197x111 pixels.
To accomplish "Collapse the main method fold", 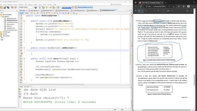I will point(24,59).
